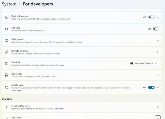The image size is (165, 119).
Task: Open the Windows Terminal dropdown
Action: click(x=144, y=63)
